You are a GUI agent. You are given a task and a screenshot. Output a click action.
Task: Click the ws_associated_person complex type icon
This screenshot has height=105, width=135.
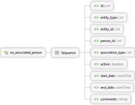click(x=6, y=52)
